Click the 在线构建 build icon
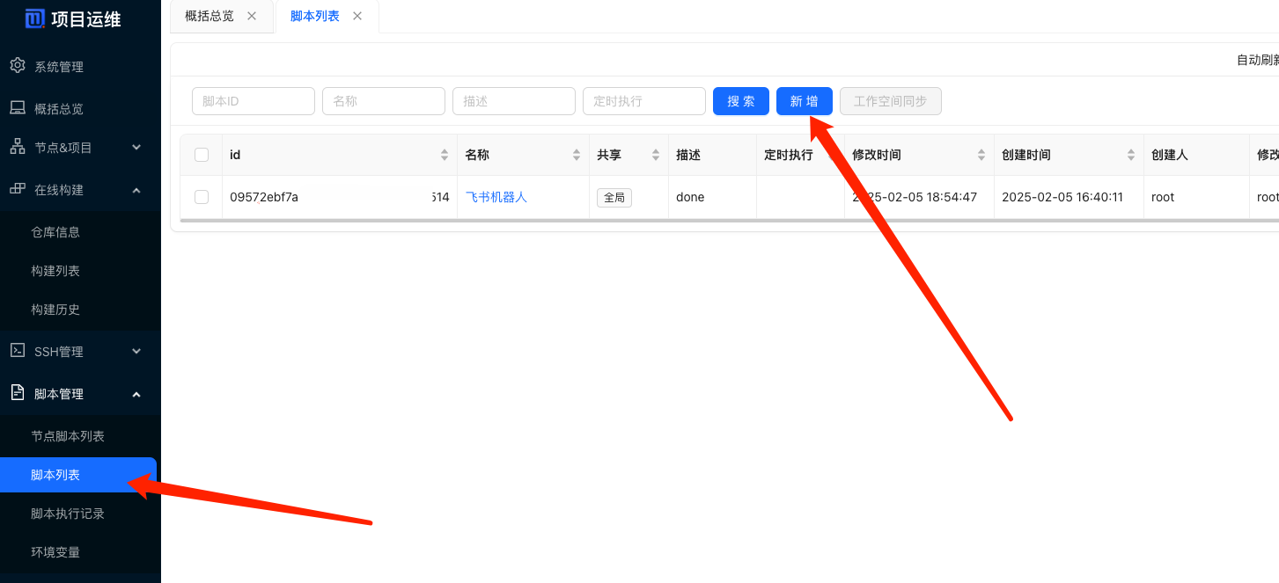1279x583 pixels. [18, 189]
